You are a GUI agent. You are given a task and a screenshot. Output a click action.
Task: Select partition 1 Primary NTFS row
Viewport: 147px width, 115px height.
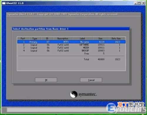pos(71,42)
